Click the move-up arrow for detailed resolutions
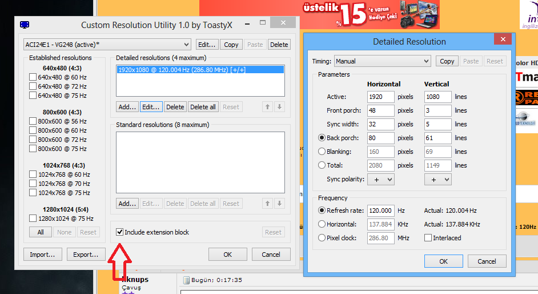538x294 pixels. coord(268,107)
